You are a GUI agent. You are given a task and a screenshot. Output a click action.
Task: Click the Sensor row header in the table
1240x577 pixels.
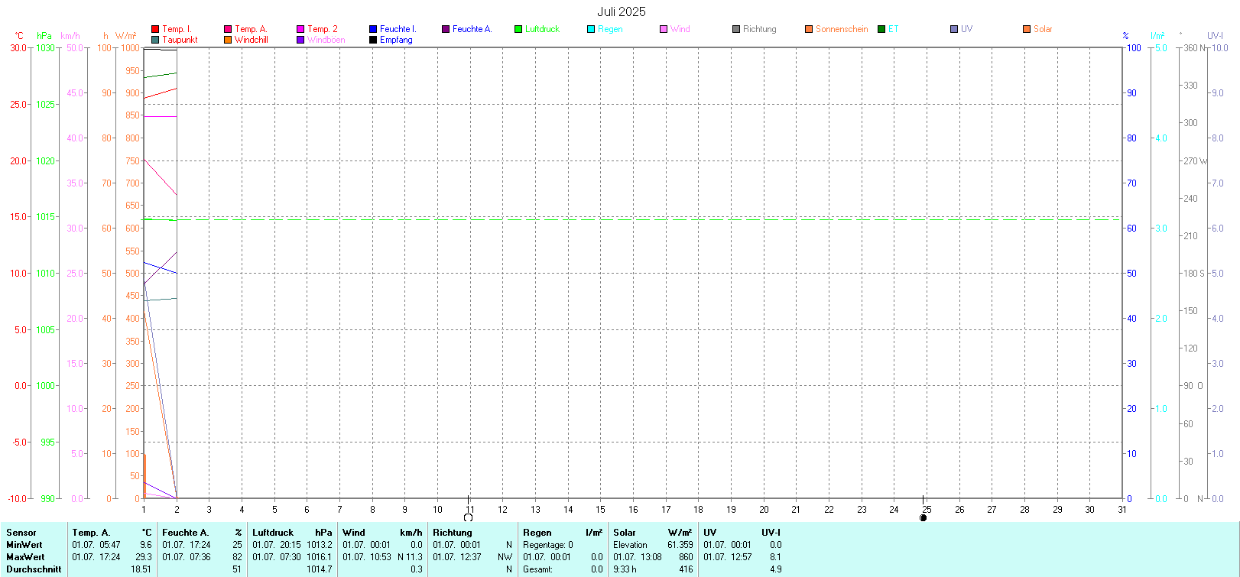coord(21,533)
